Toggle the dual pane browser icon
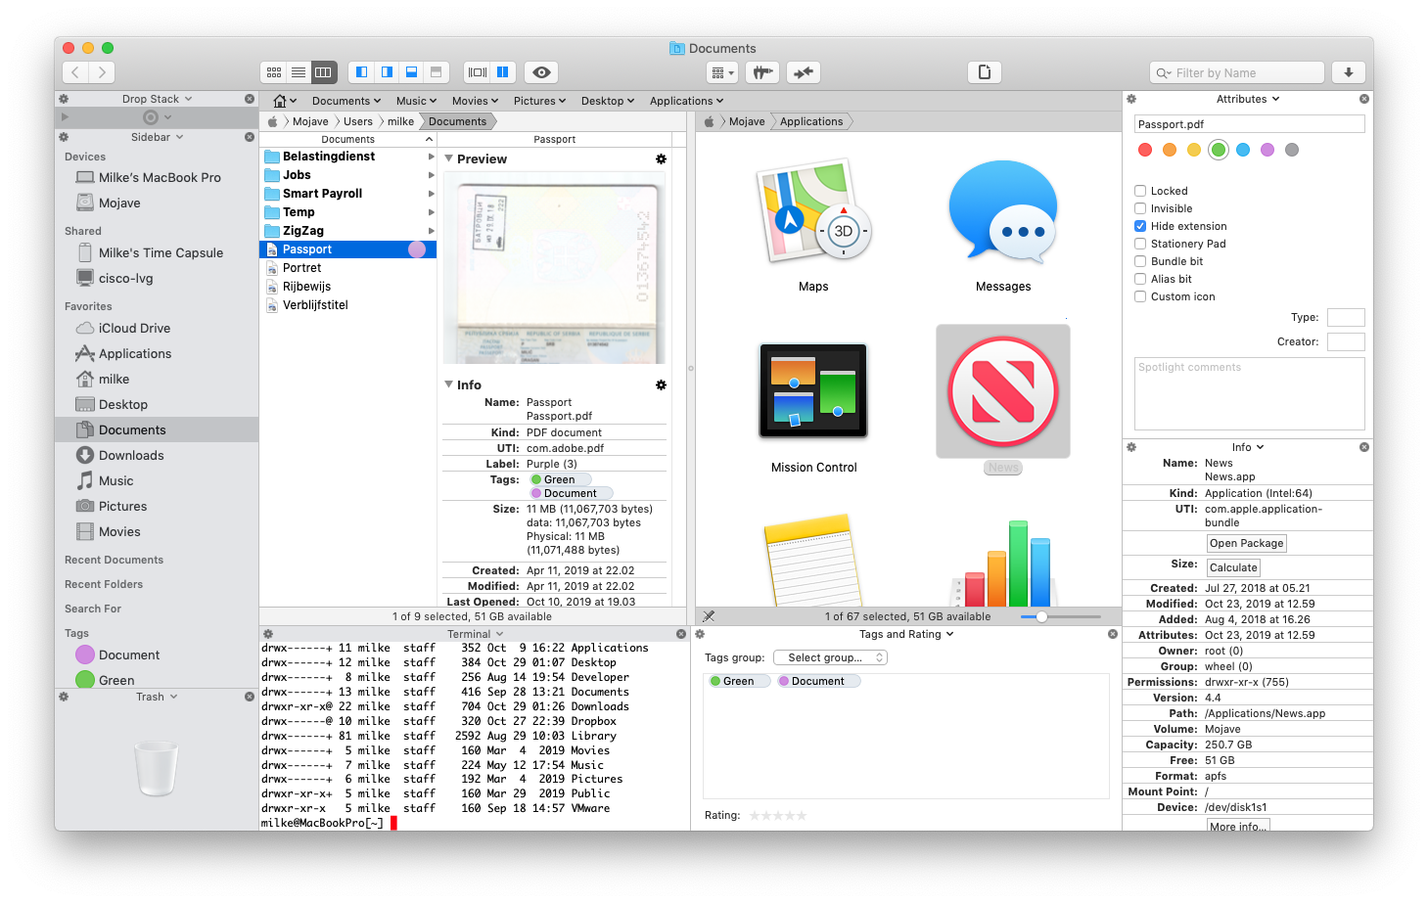Screen dimensions: 1428x903 [x=502, y=72]
